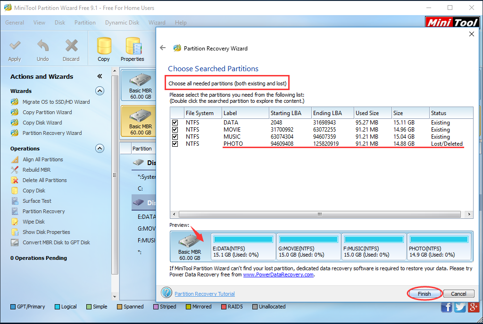Open Show Disk Properties
483x324 pixels.
46,232
